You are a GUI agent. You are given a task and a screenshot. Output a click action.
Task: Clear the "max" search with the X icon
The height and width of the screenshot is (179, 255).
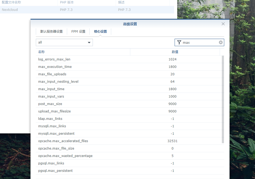221,42
